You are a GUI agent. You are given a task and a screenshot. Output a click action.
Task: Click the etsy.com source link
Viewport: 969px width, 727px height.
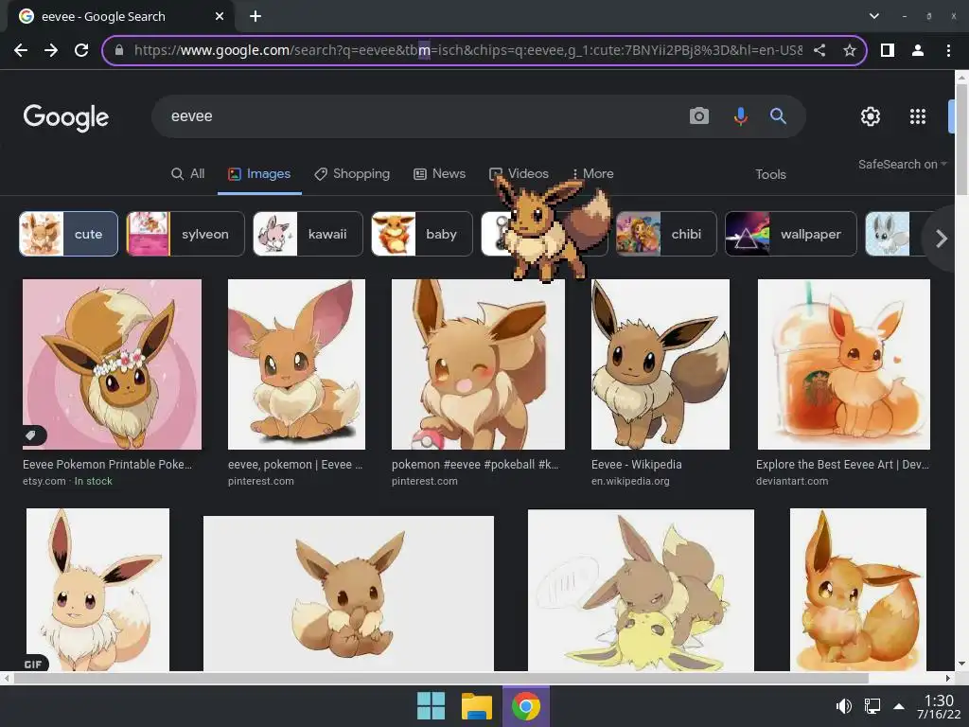44,481
